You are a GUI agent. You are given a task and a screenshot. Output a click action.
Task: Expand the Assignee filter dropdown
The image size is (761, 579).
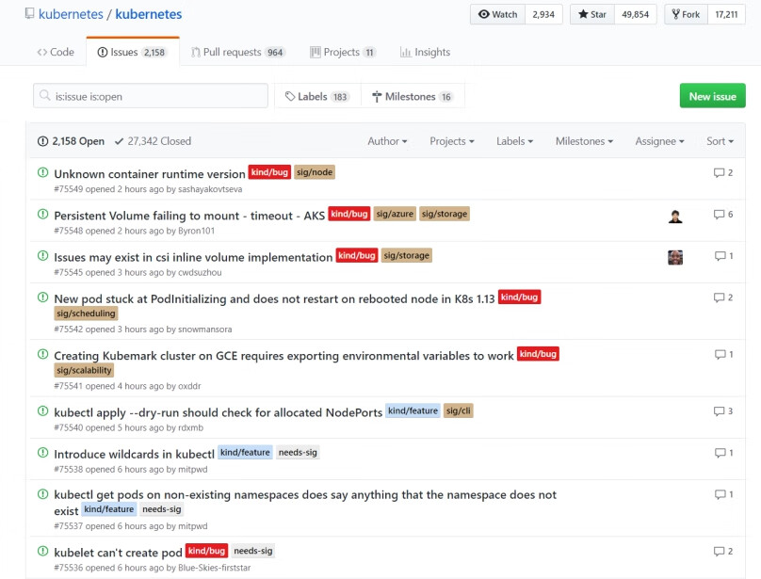tap(660, 141)
